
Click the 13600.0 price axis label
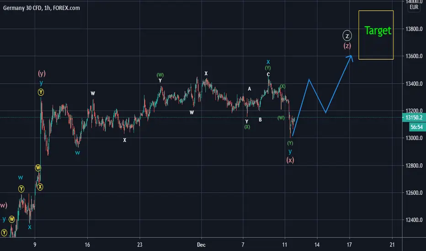coord(414,56)
